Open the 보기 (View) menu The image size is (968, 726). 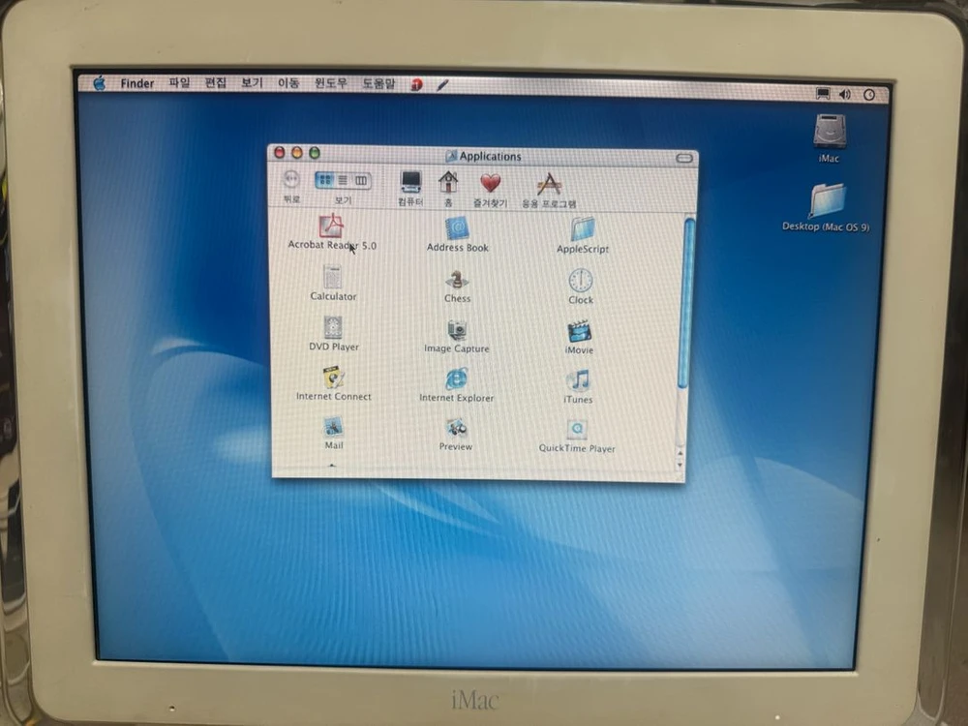252,82
